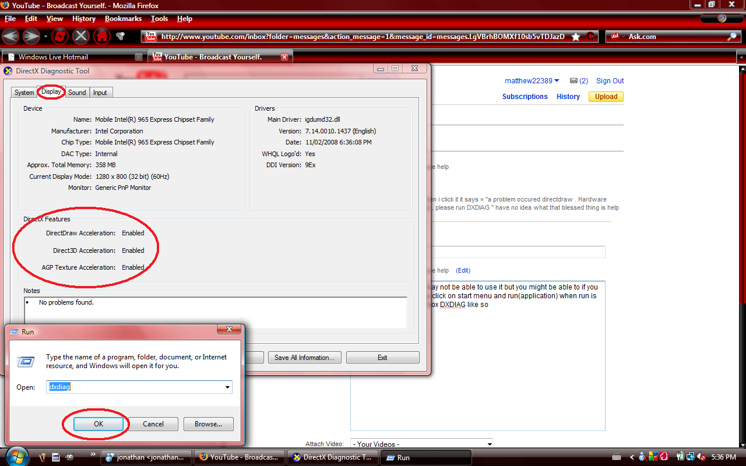Open the back/forward history dropdown arrow
The image size is (746, 466).
point(45,37)
